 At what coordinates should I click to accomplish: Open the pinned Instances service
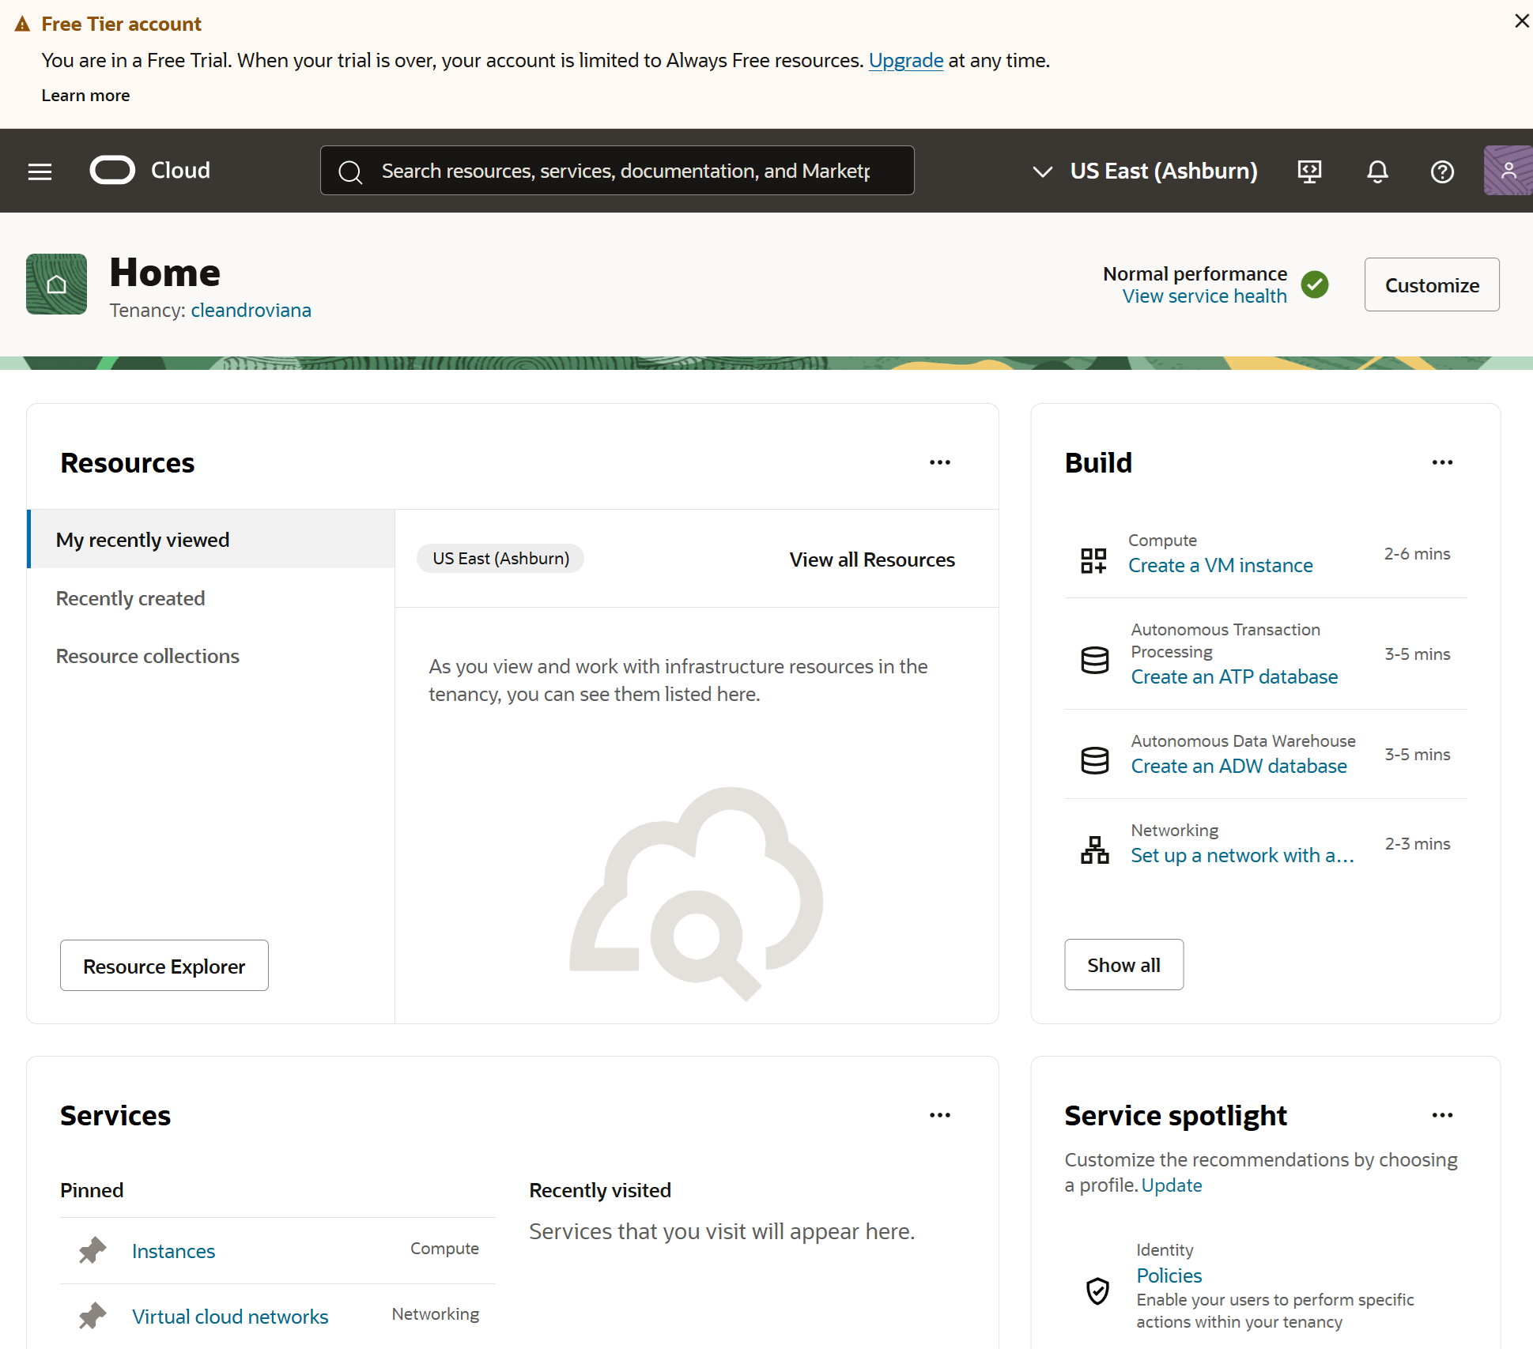[173, 1251]
